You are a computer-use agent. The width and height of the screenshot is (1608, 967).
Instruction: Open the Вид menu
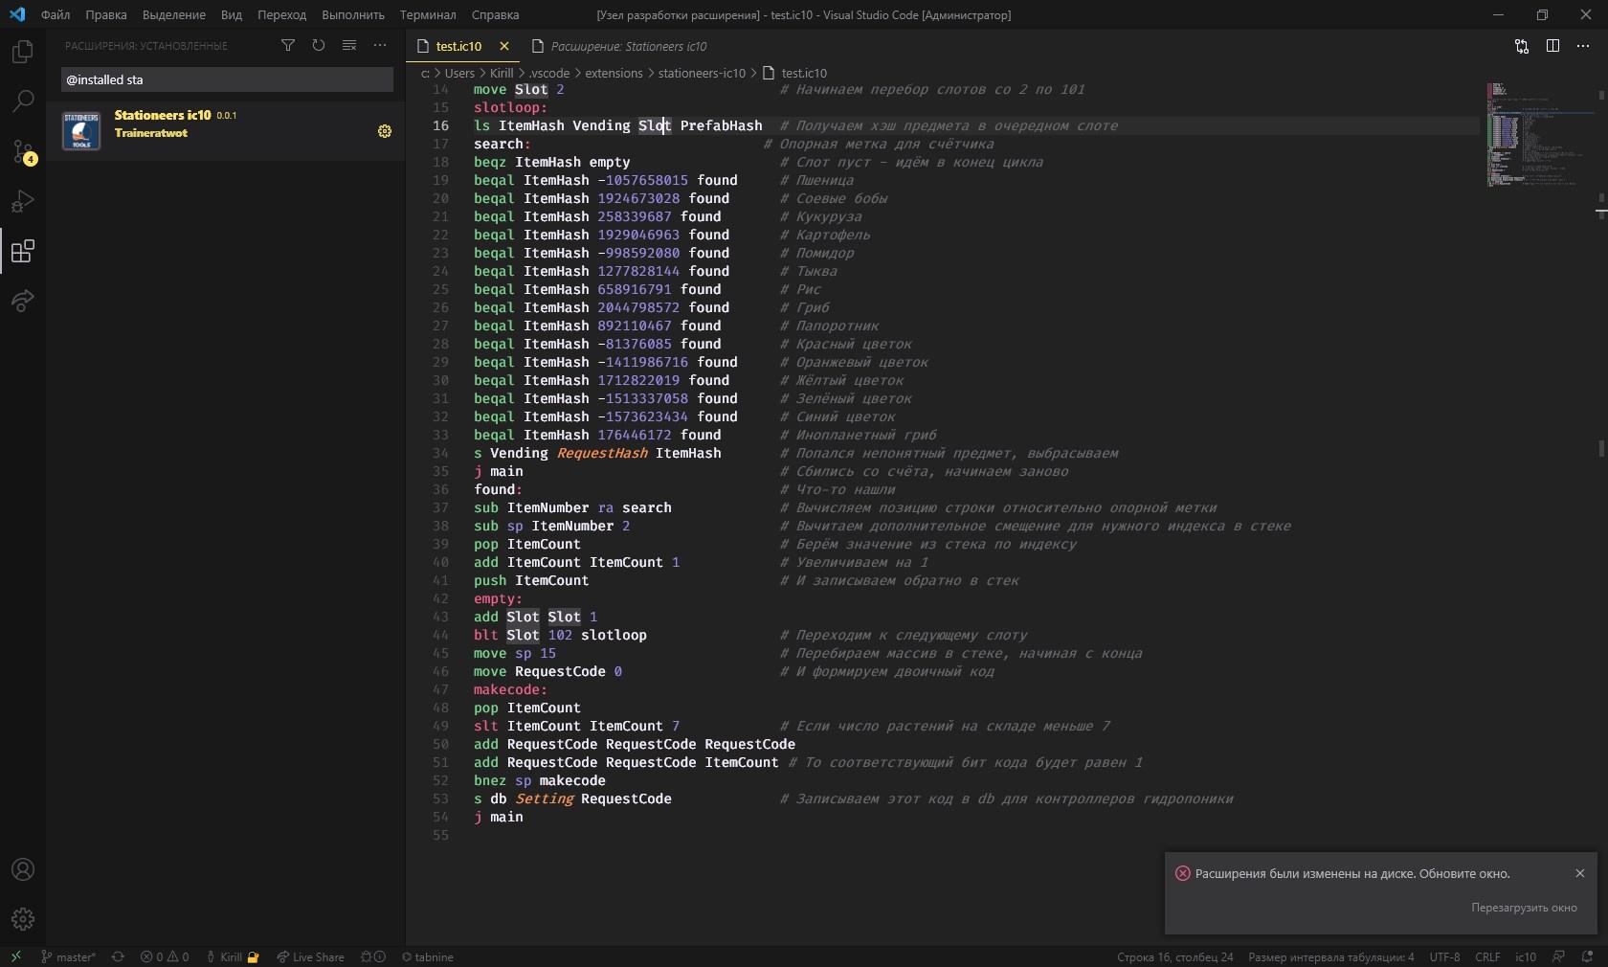[x=232, y=14]
